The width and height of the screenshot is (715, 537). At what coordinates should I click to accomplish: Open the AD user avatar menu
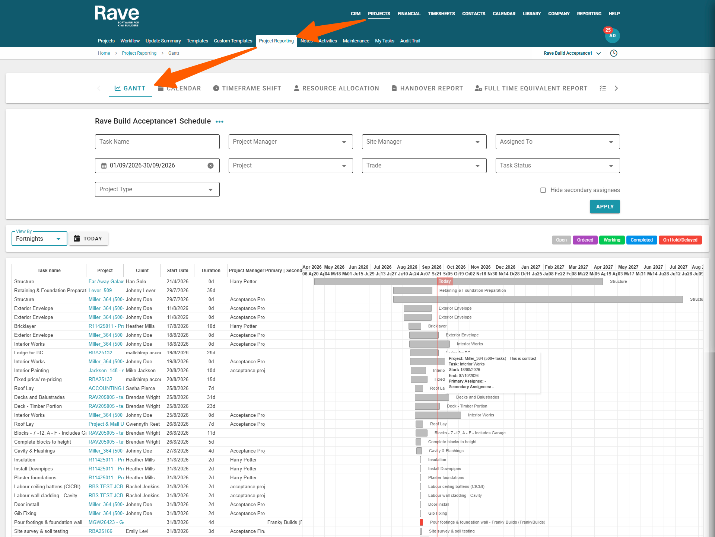click(x=612, y=36)
